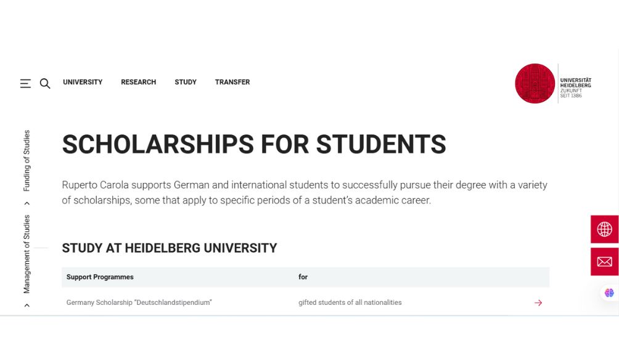This screenshot has width=619, height=364.
Task: Select the STUDY menu item
Action: pyautogui.click(x=186, y=82)
